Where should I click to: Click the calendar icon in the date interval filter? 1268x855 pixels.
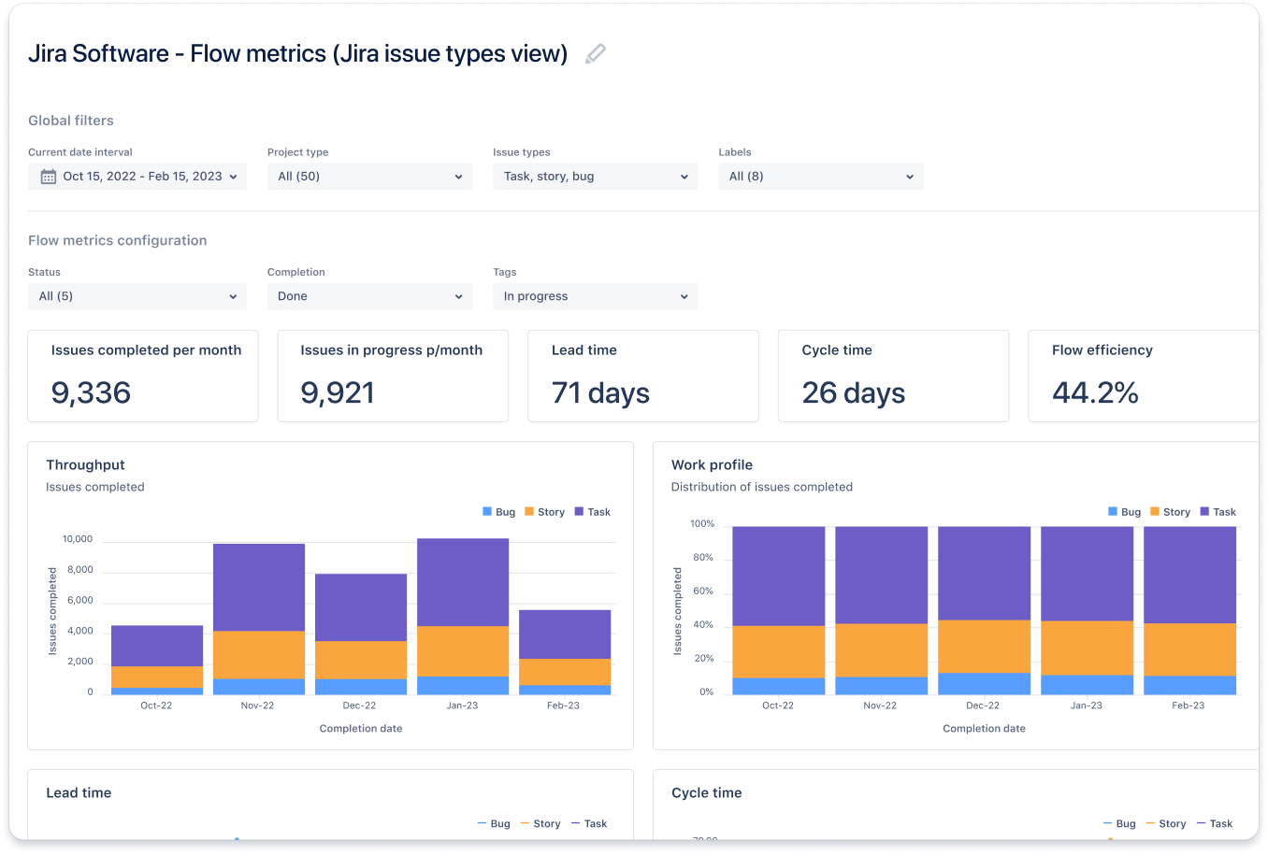[48, 176]
